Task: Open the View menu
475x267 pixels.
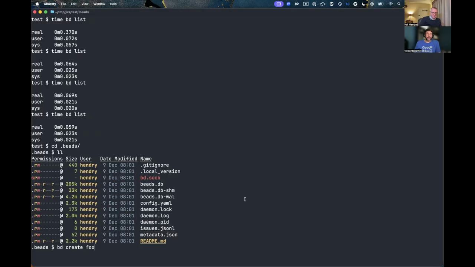Action: [85, 4]
